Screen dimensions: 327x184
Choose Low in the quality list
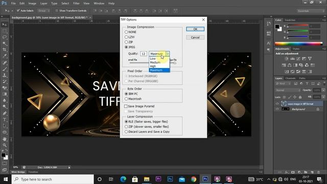(x=159, y=59)
